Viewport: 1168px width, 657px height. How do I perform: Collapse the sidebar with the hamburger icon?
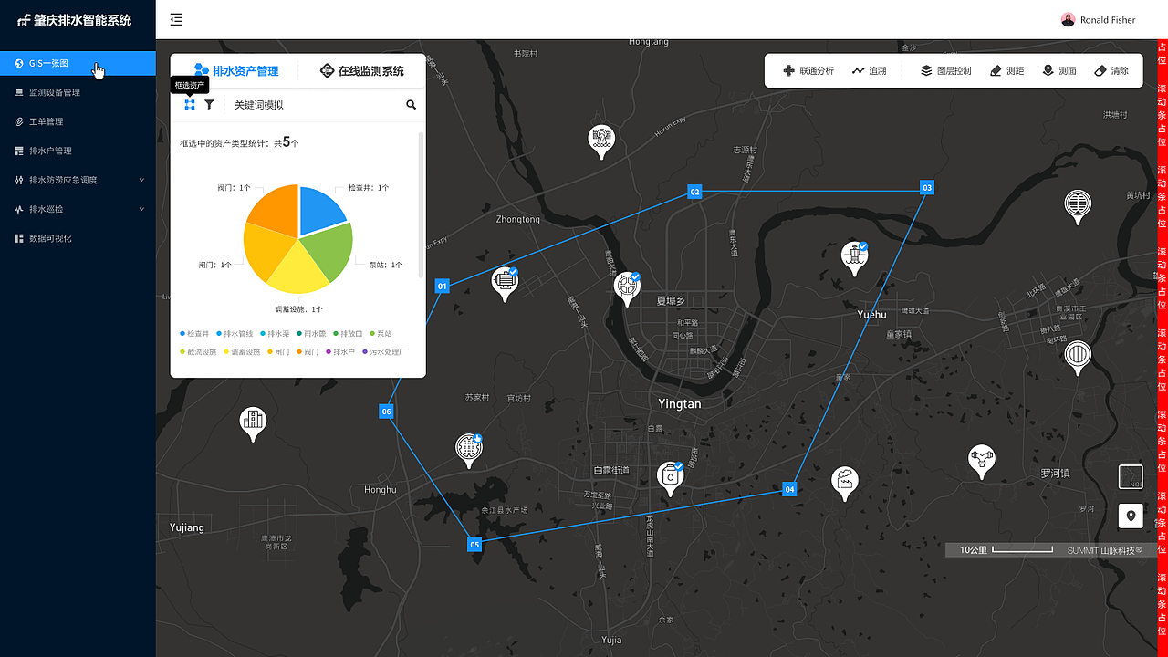[x=177, y=19]
